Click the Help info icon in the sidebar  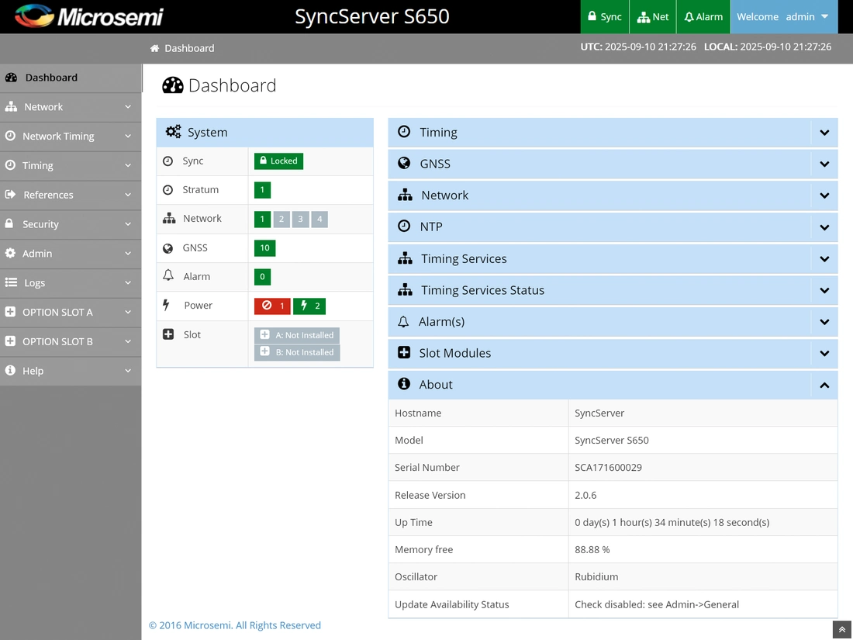10,370
